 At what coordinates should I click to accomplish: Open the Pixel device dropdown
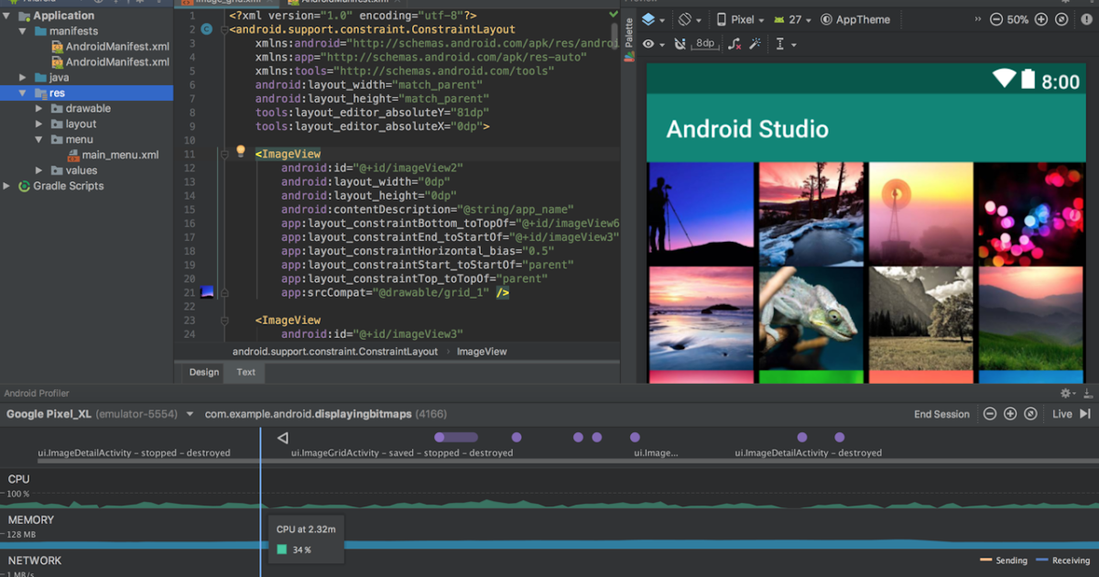click(742, 19)
